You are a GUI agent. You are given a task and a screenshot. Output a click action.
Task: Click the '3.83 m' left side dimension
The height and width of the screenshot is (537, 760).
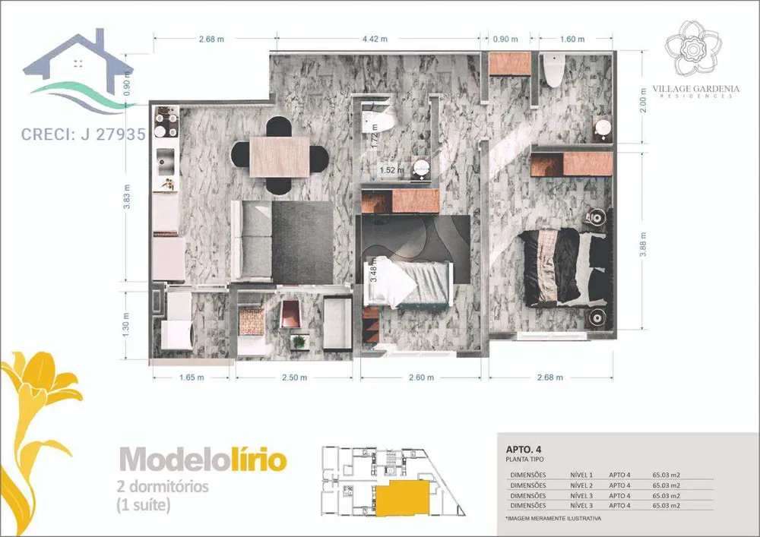(126, 197)
